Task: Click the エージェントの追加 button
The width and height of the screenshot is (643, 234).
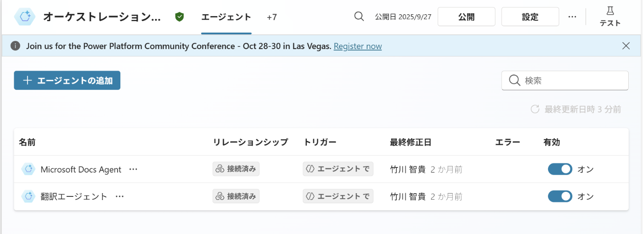Action: click(67, 80)
